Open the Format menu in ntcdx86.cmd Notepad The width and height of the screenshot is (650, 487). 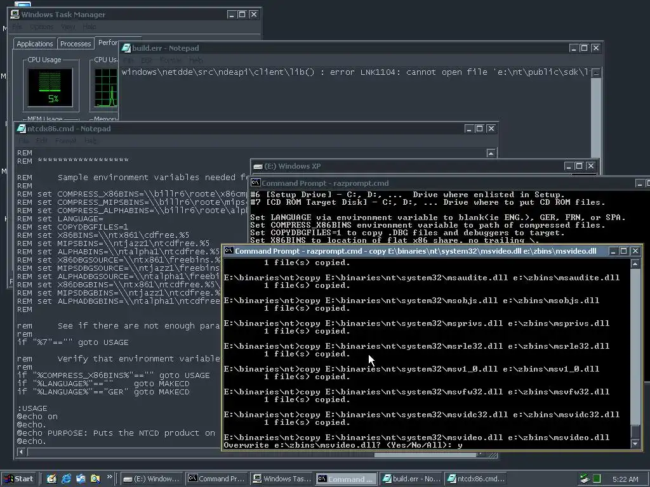65,141
